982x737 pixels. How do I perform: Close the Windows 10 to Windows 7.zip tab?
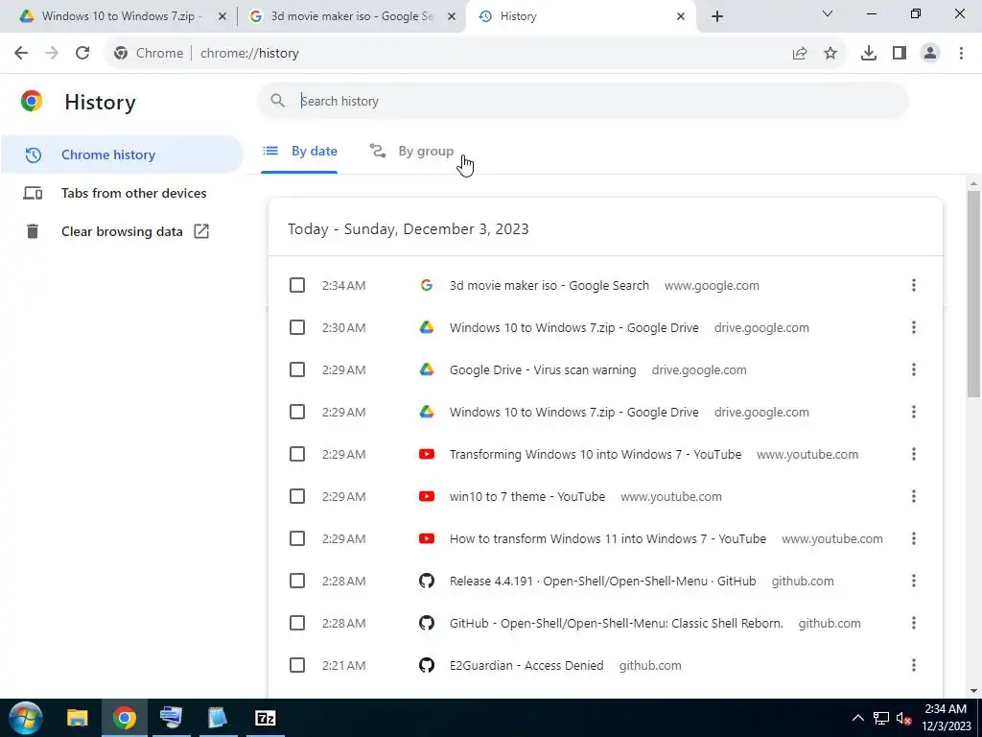(222, 16)
